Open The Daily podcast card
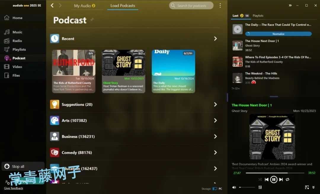The width and height of the screenshot is (320, 194). (x=173, y=71)
